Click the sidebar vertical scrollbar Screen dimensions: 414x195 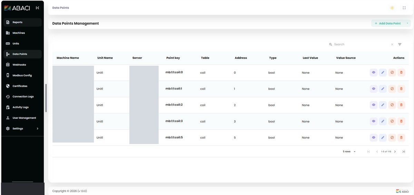(x=46, y=98)
